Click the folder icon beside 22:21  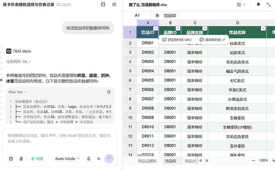59,4
